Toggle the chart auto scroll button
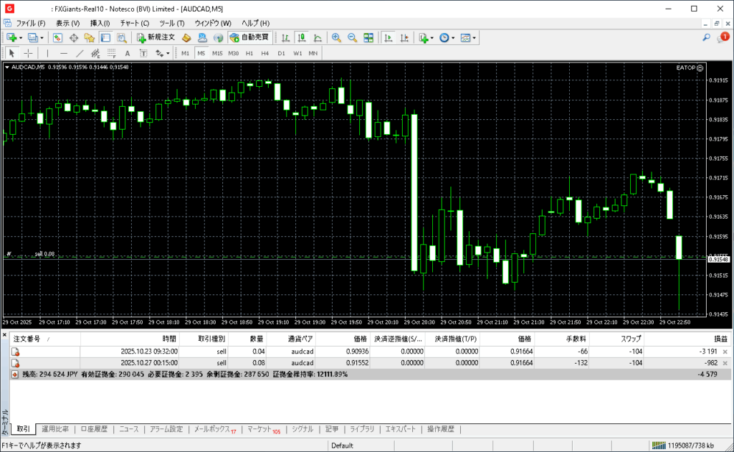This screenshot has width=734, height=452. pos(388,37)
